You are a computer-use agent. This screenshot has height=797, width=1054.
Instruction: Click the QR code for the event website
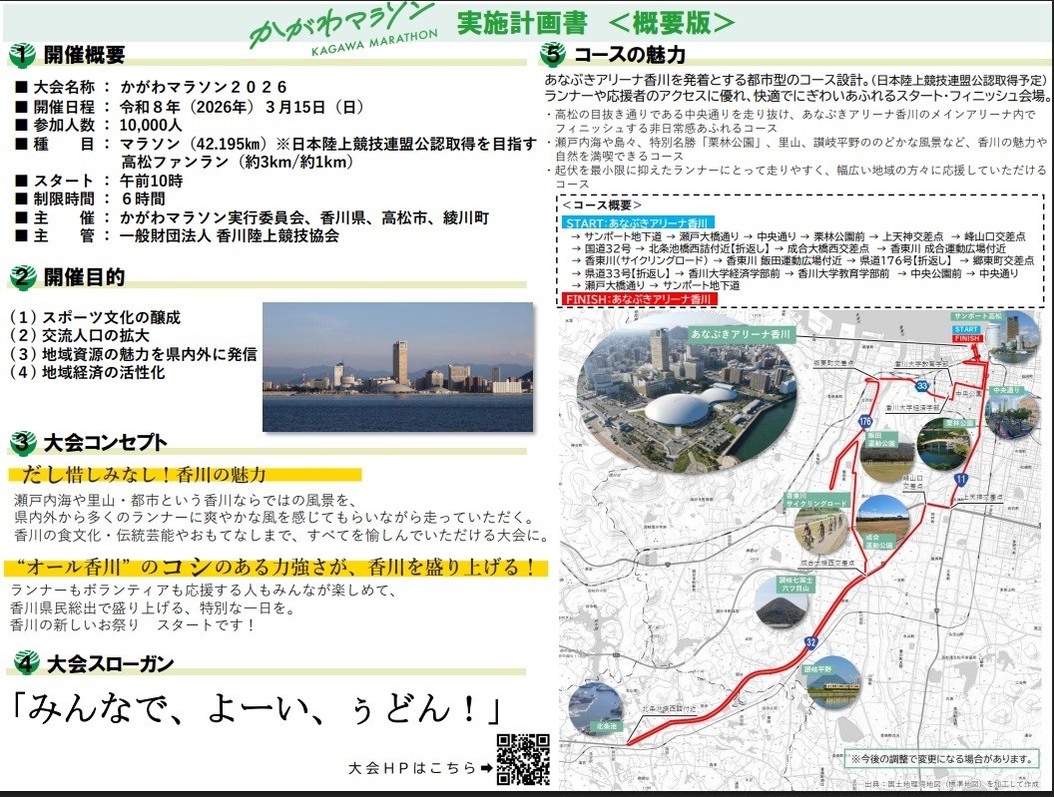click(523, 760)
